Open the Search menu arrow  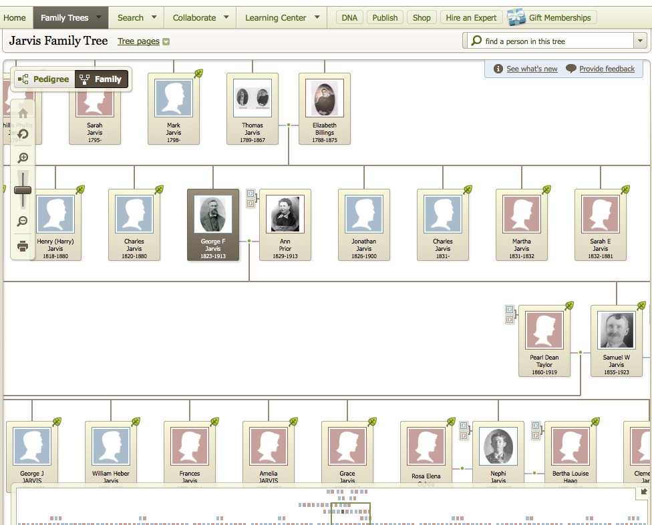click(154, 17)
